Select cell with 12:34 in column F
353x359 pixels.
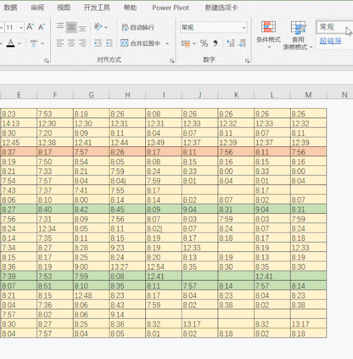(55, 229)
